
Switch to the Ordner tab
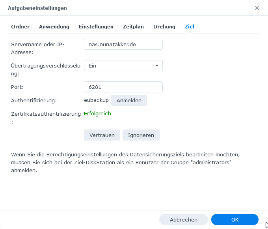pos(20,27)
